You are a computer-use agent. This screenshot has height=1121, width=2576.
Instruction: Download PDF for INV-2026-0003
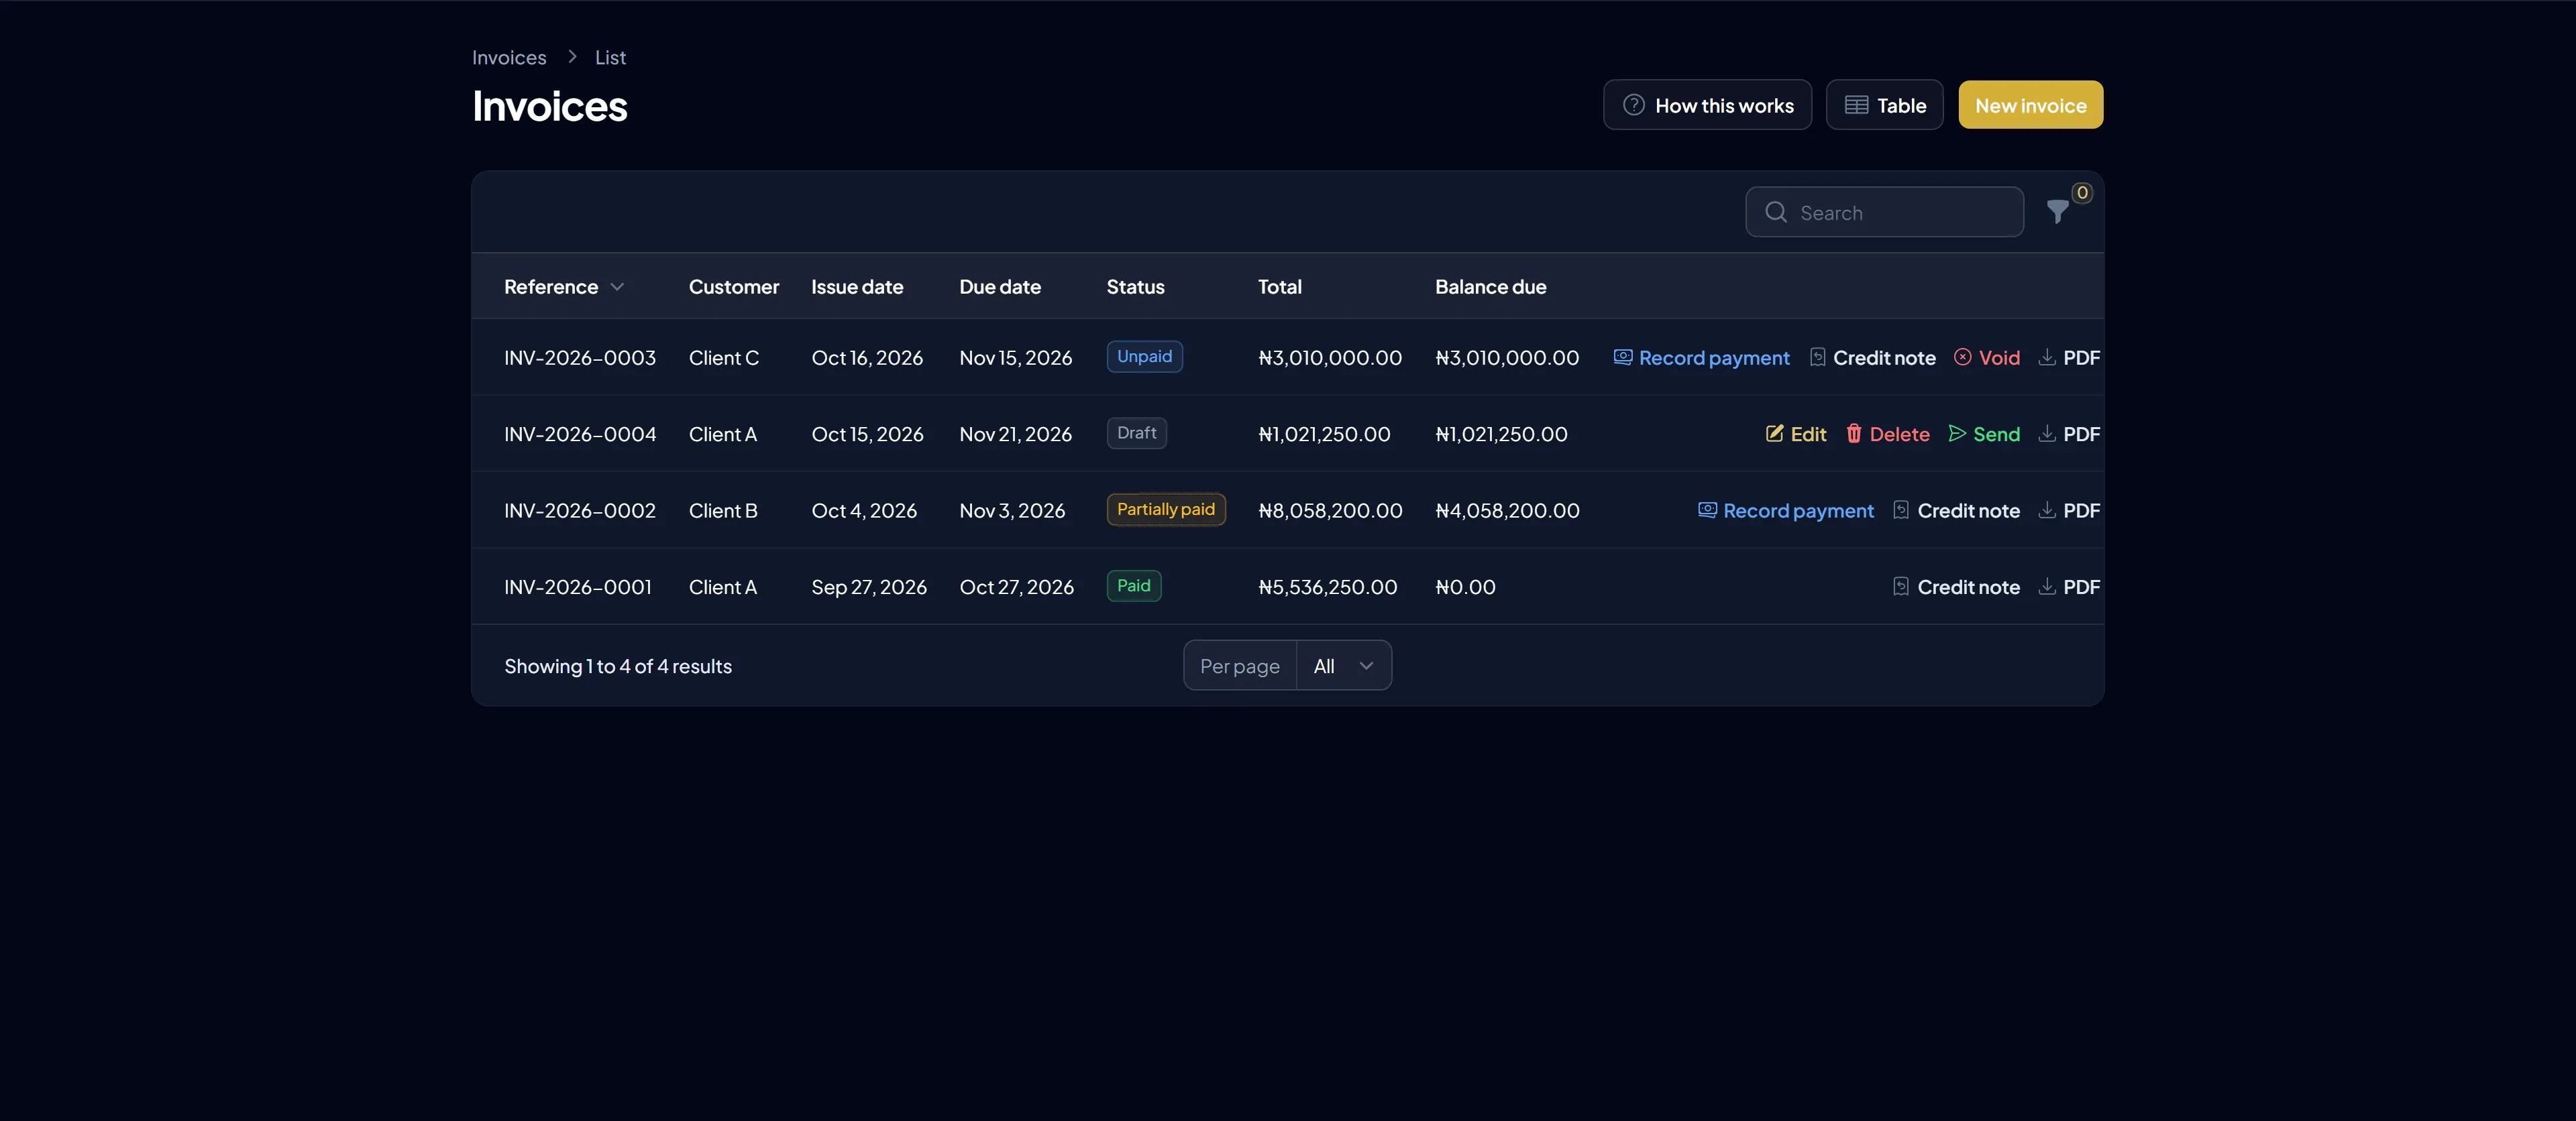coord(2069,357)
